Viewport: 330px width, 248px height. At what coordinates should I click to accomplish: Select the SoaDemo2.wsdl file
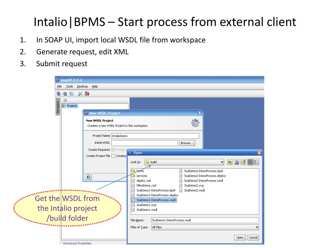pos(192,190)
